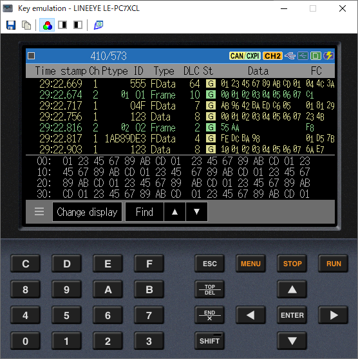358x359 pixels.
Task: Open the hamburger menu on device screen
Action: [39, 211]
